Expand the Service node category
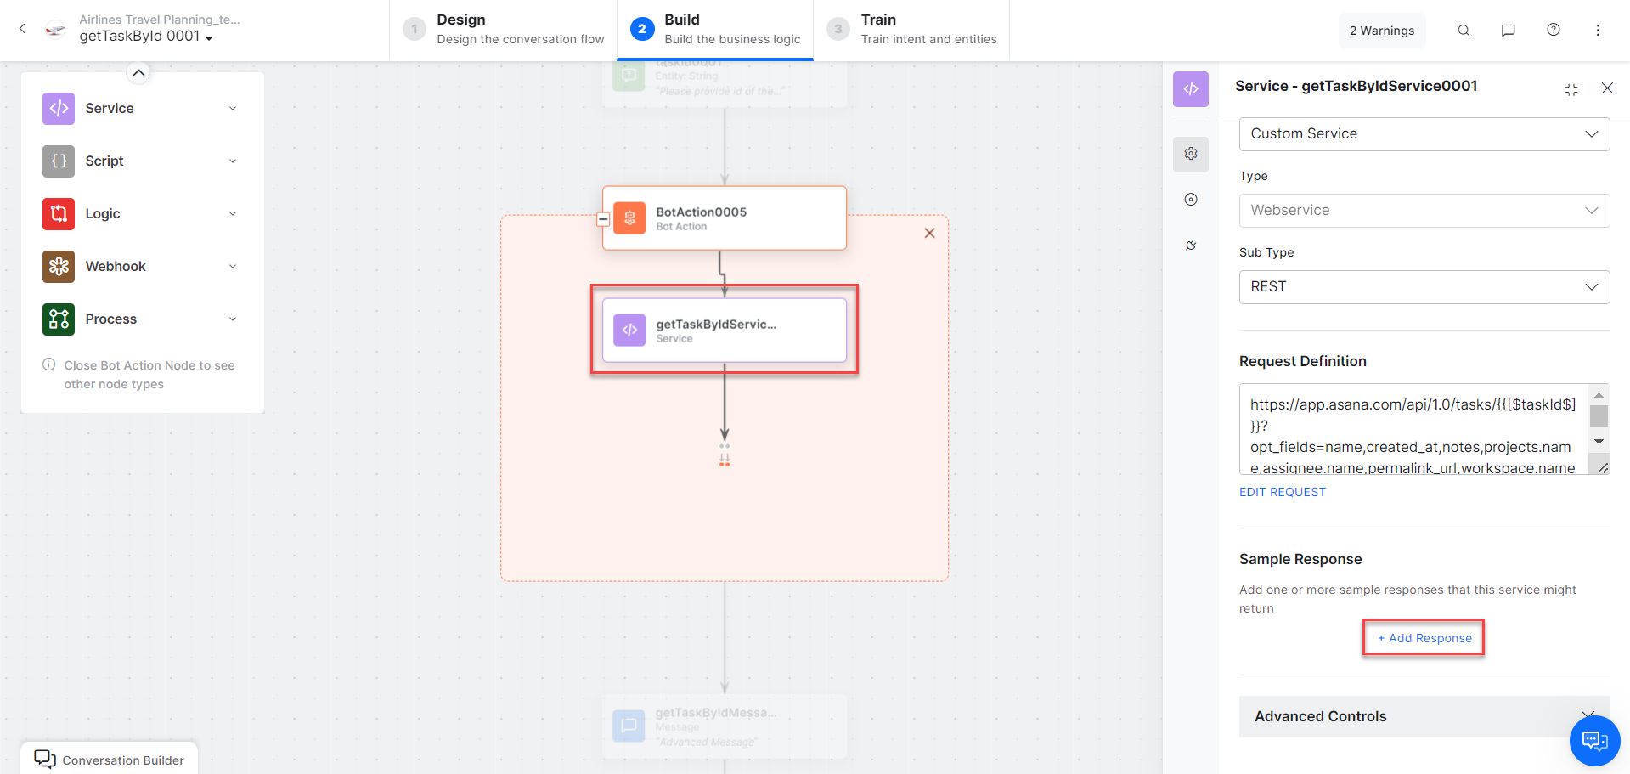This screenshot has height=774, width=1630. point(233,109)
